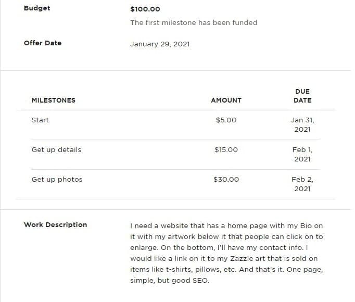The image size is (355, 302).
Task: Click the AMOUNT column header
Action: click(226, 100)
